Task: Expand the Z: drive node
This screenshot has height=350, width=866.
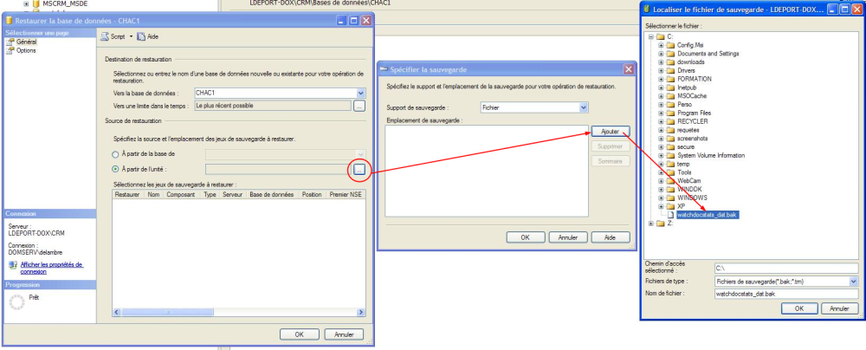Action: click(649, 224)
